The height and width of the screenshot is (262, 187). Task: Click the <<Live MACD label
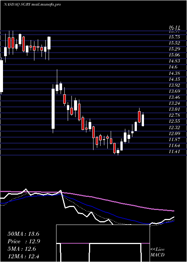157,252
